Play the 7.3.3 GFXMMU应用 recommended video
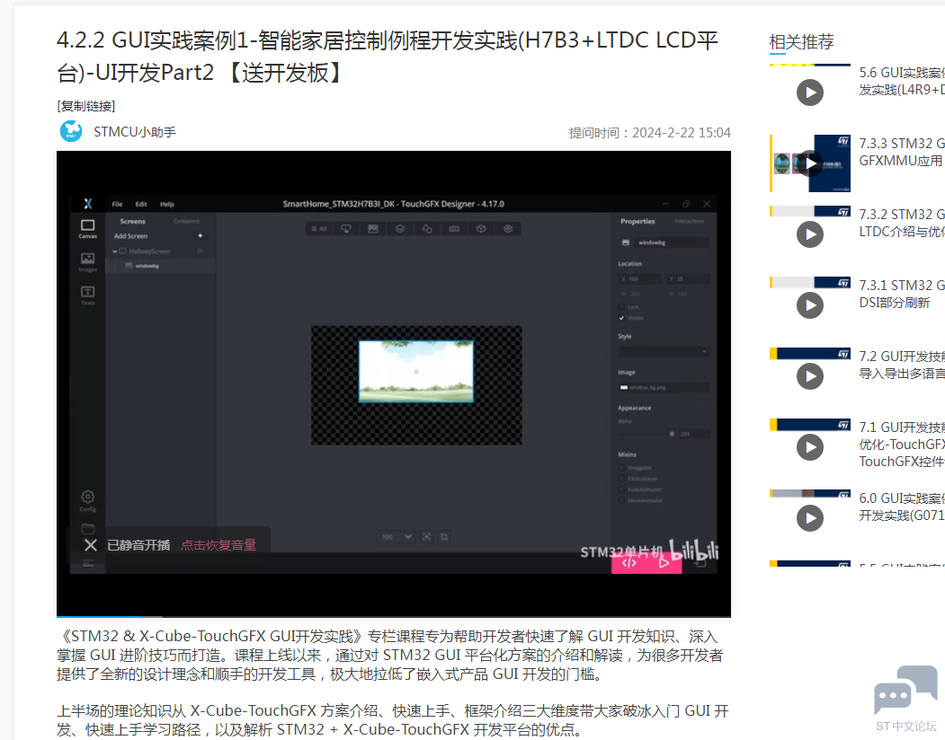The width and height of the screenshot is (945, 740). coord(810,163)
